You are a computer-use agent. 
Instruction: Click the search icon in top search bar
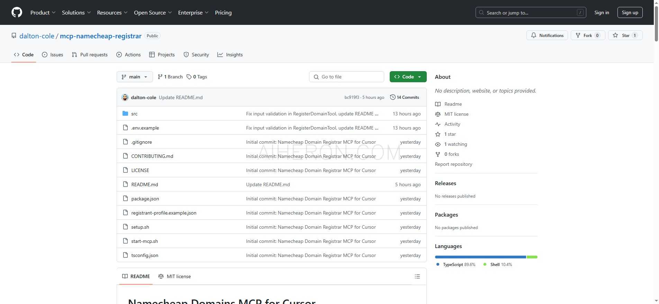click(x=481, y=12)
